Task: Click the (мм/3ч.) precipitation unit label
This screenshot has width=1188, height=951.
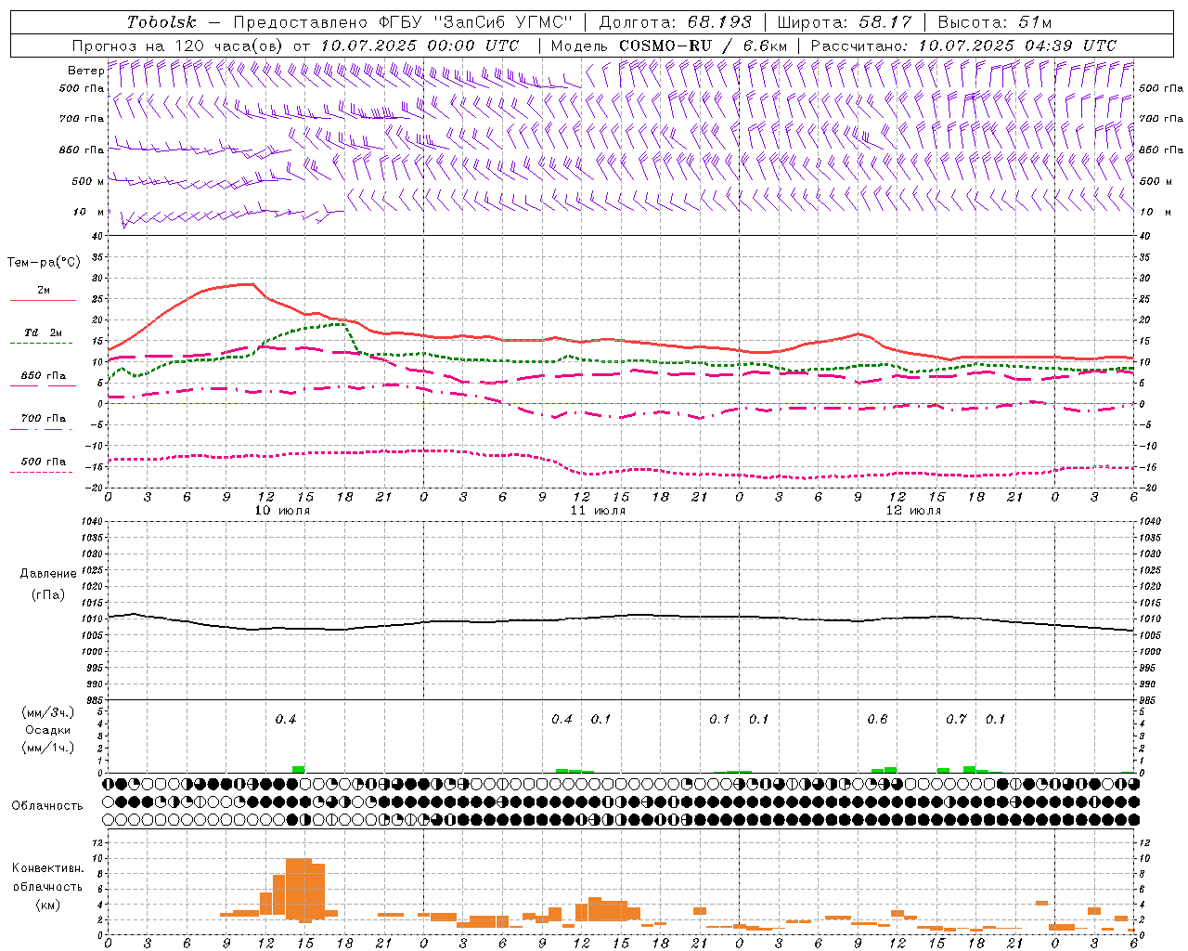Action: pyautogui.click(x=48, y=712)
